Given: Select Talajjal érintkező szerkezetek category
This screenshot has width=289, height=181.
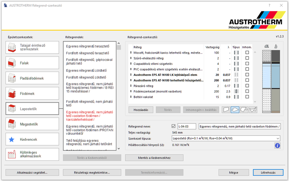Looking at the screenshot, I should pos(32,47).
